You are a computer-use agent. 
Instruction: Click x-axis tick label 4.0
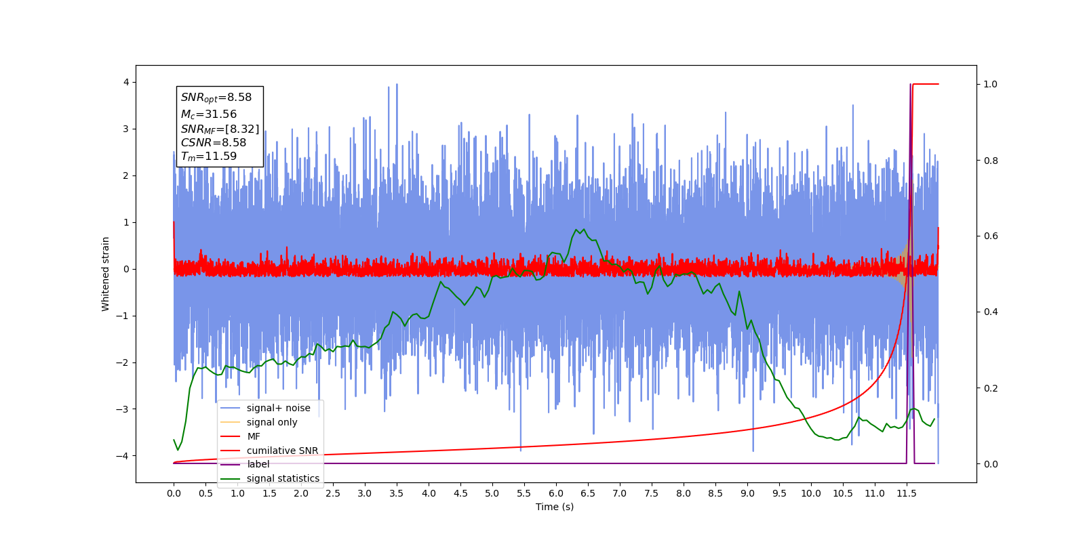pyautogui.click(x=429, y=493)
